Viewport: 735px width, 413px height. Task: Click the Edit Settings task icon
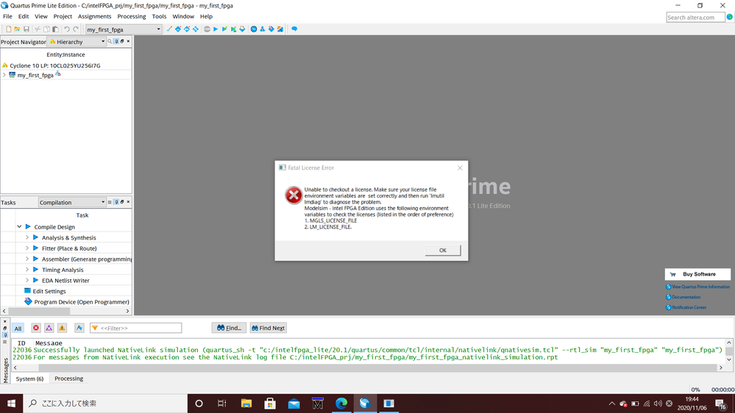pos(27,291)
